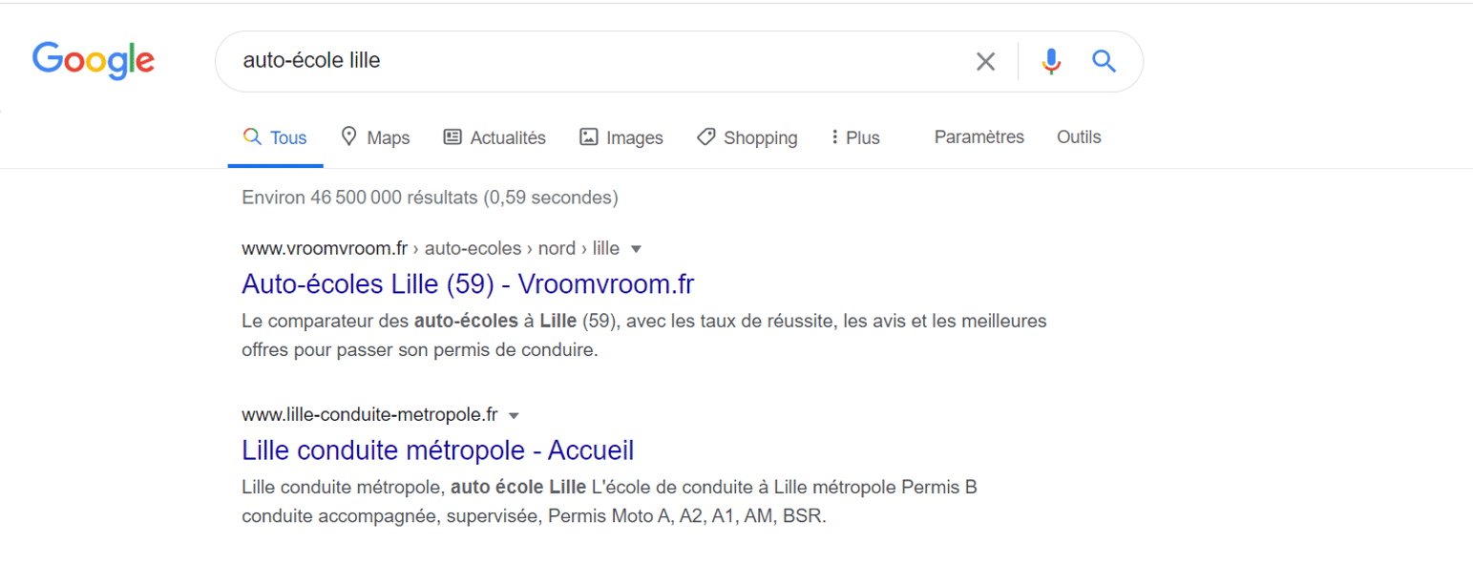Screen dimensions: 1473x564
Task: Click the Maps pin icon
Action: 348,136
